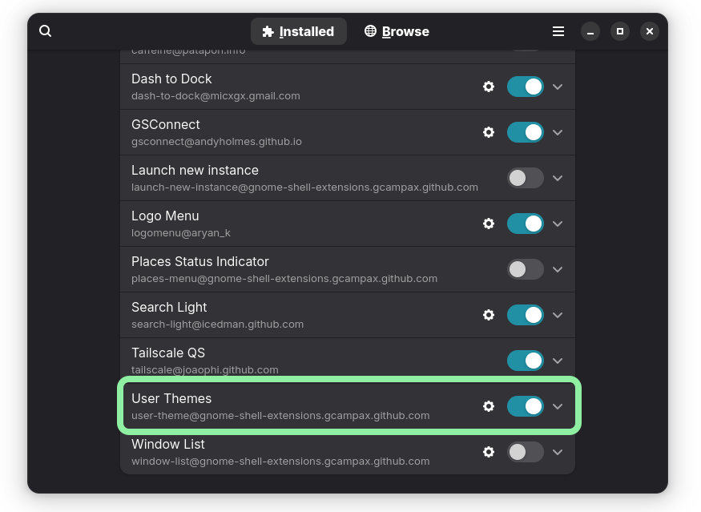Expand Logo Menu extension details

click(558, 224)
